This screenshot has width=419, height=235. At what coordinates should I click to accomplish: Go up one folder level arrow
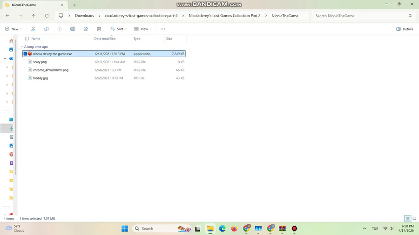[34, 16]
